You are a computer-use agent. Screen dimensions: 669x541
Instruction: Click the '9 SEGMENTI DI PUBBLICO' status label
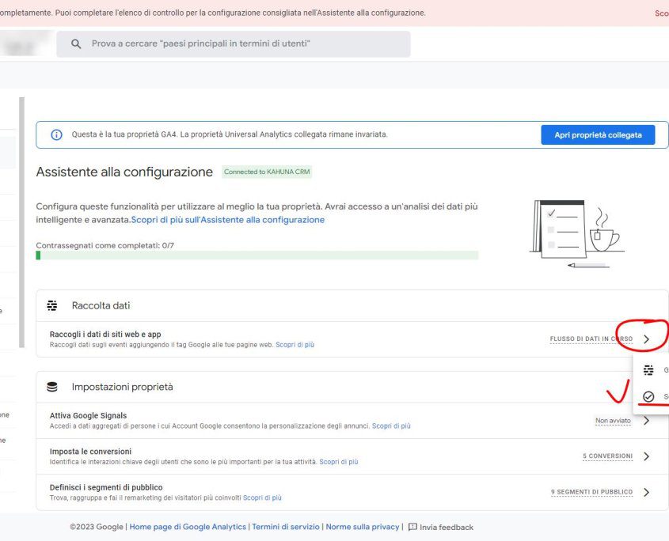pos(593,491)
